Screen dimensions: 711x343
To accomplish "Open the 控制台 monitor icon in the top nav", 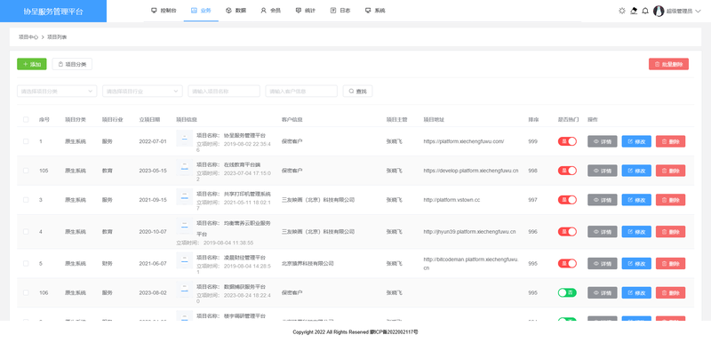I will pyautogui.click(x=154, y=11).
